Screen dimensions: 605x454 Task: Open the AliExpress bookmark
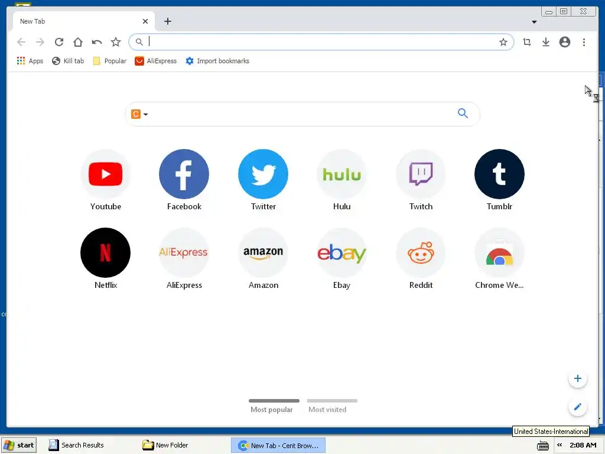point(155,61)
